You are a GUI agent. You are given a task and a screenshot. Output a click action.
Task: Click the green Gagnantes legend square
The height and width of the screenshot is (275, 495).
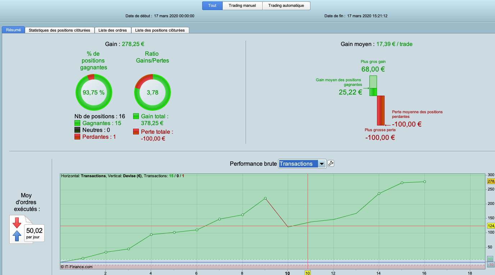tap(77, 123)
